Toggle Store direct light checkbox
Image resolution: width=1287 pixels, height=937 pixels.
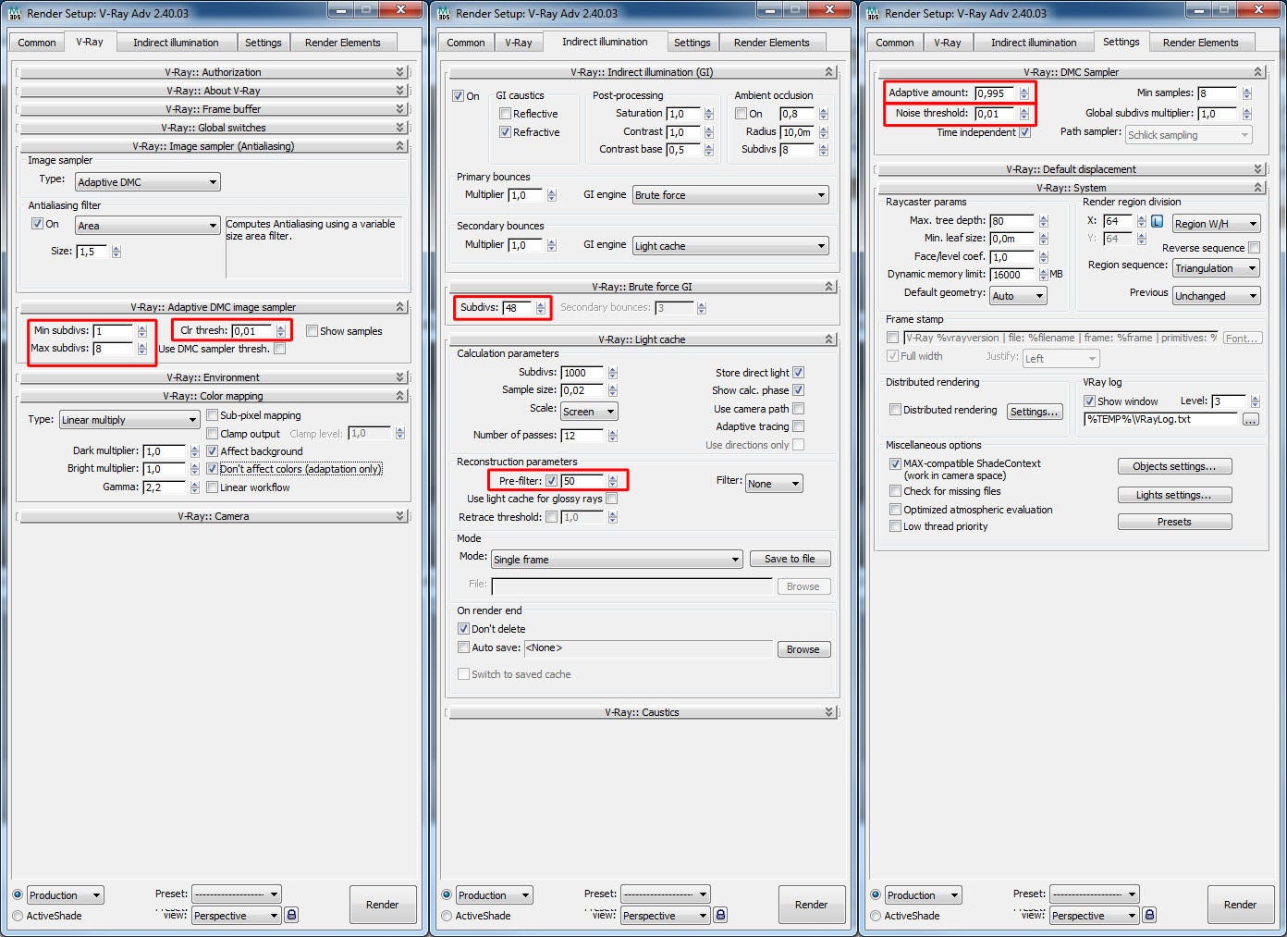798,373
